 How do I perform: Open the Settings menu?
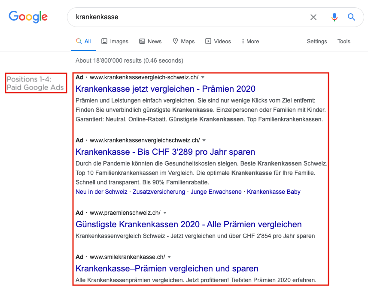click(316, 41)
